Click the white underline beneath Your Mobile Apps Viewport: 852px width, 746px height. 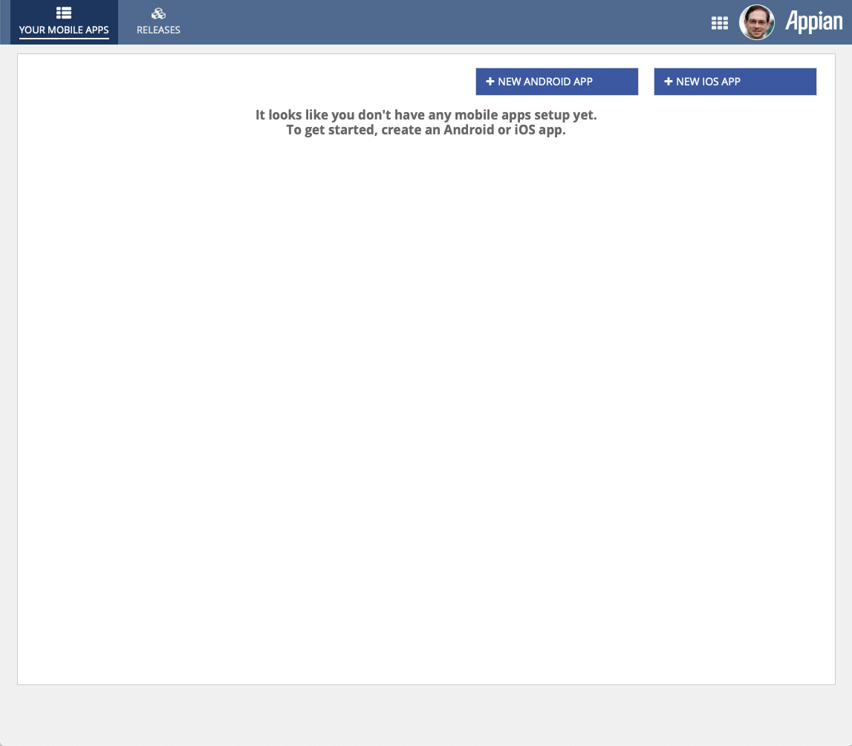pos(64,39)
